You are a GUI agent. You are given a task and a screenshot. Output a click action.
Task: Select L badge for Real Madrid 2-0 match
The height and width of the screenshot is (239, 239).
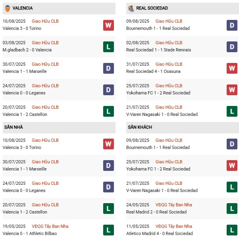point(232,208)
